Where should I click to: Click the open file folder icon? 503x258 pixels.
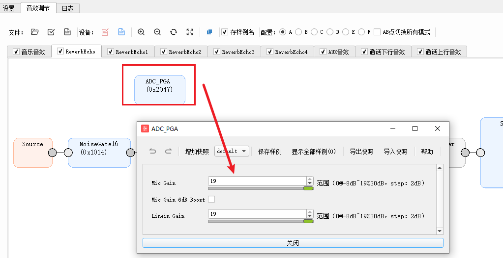(x=34, y=32)
